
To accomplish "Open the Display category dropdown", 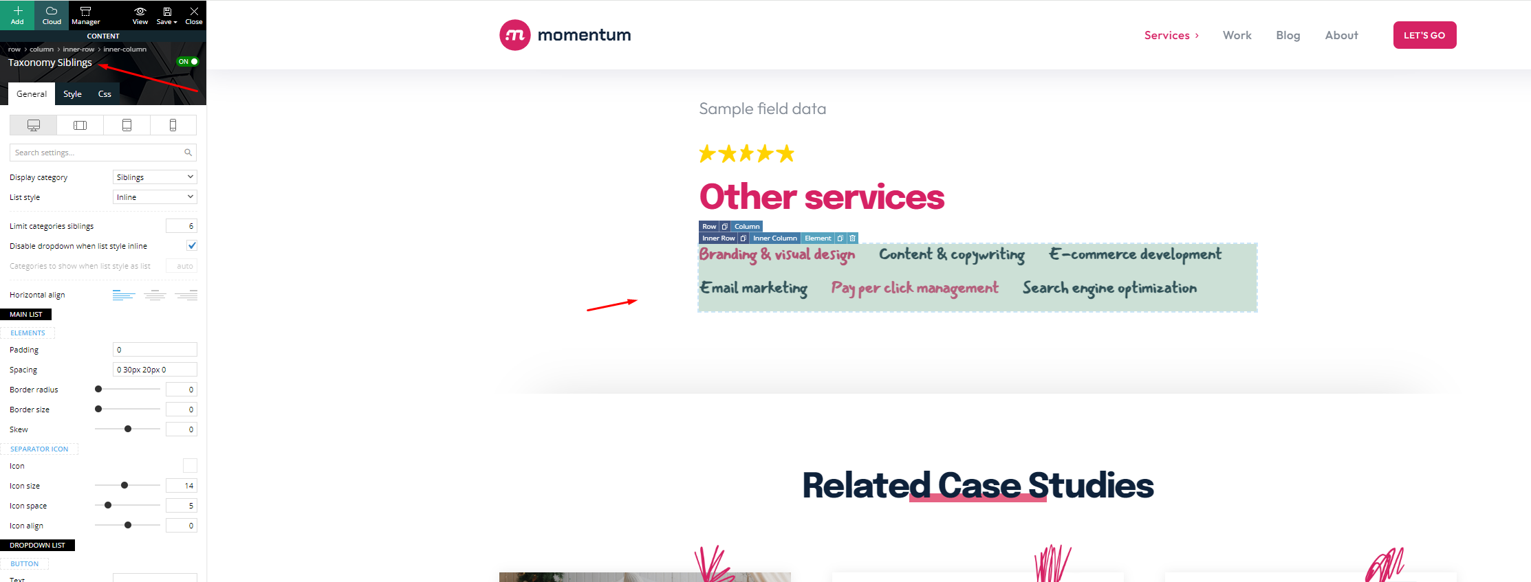I will (x=155, y=177).
